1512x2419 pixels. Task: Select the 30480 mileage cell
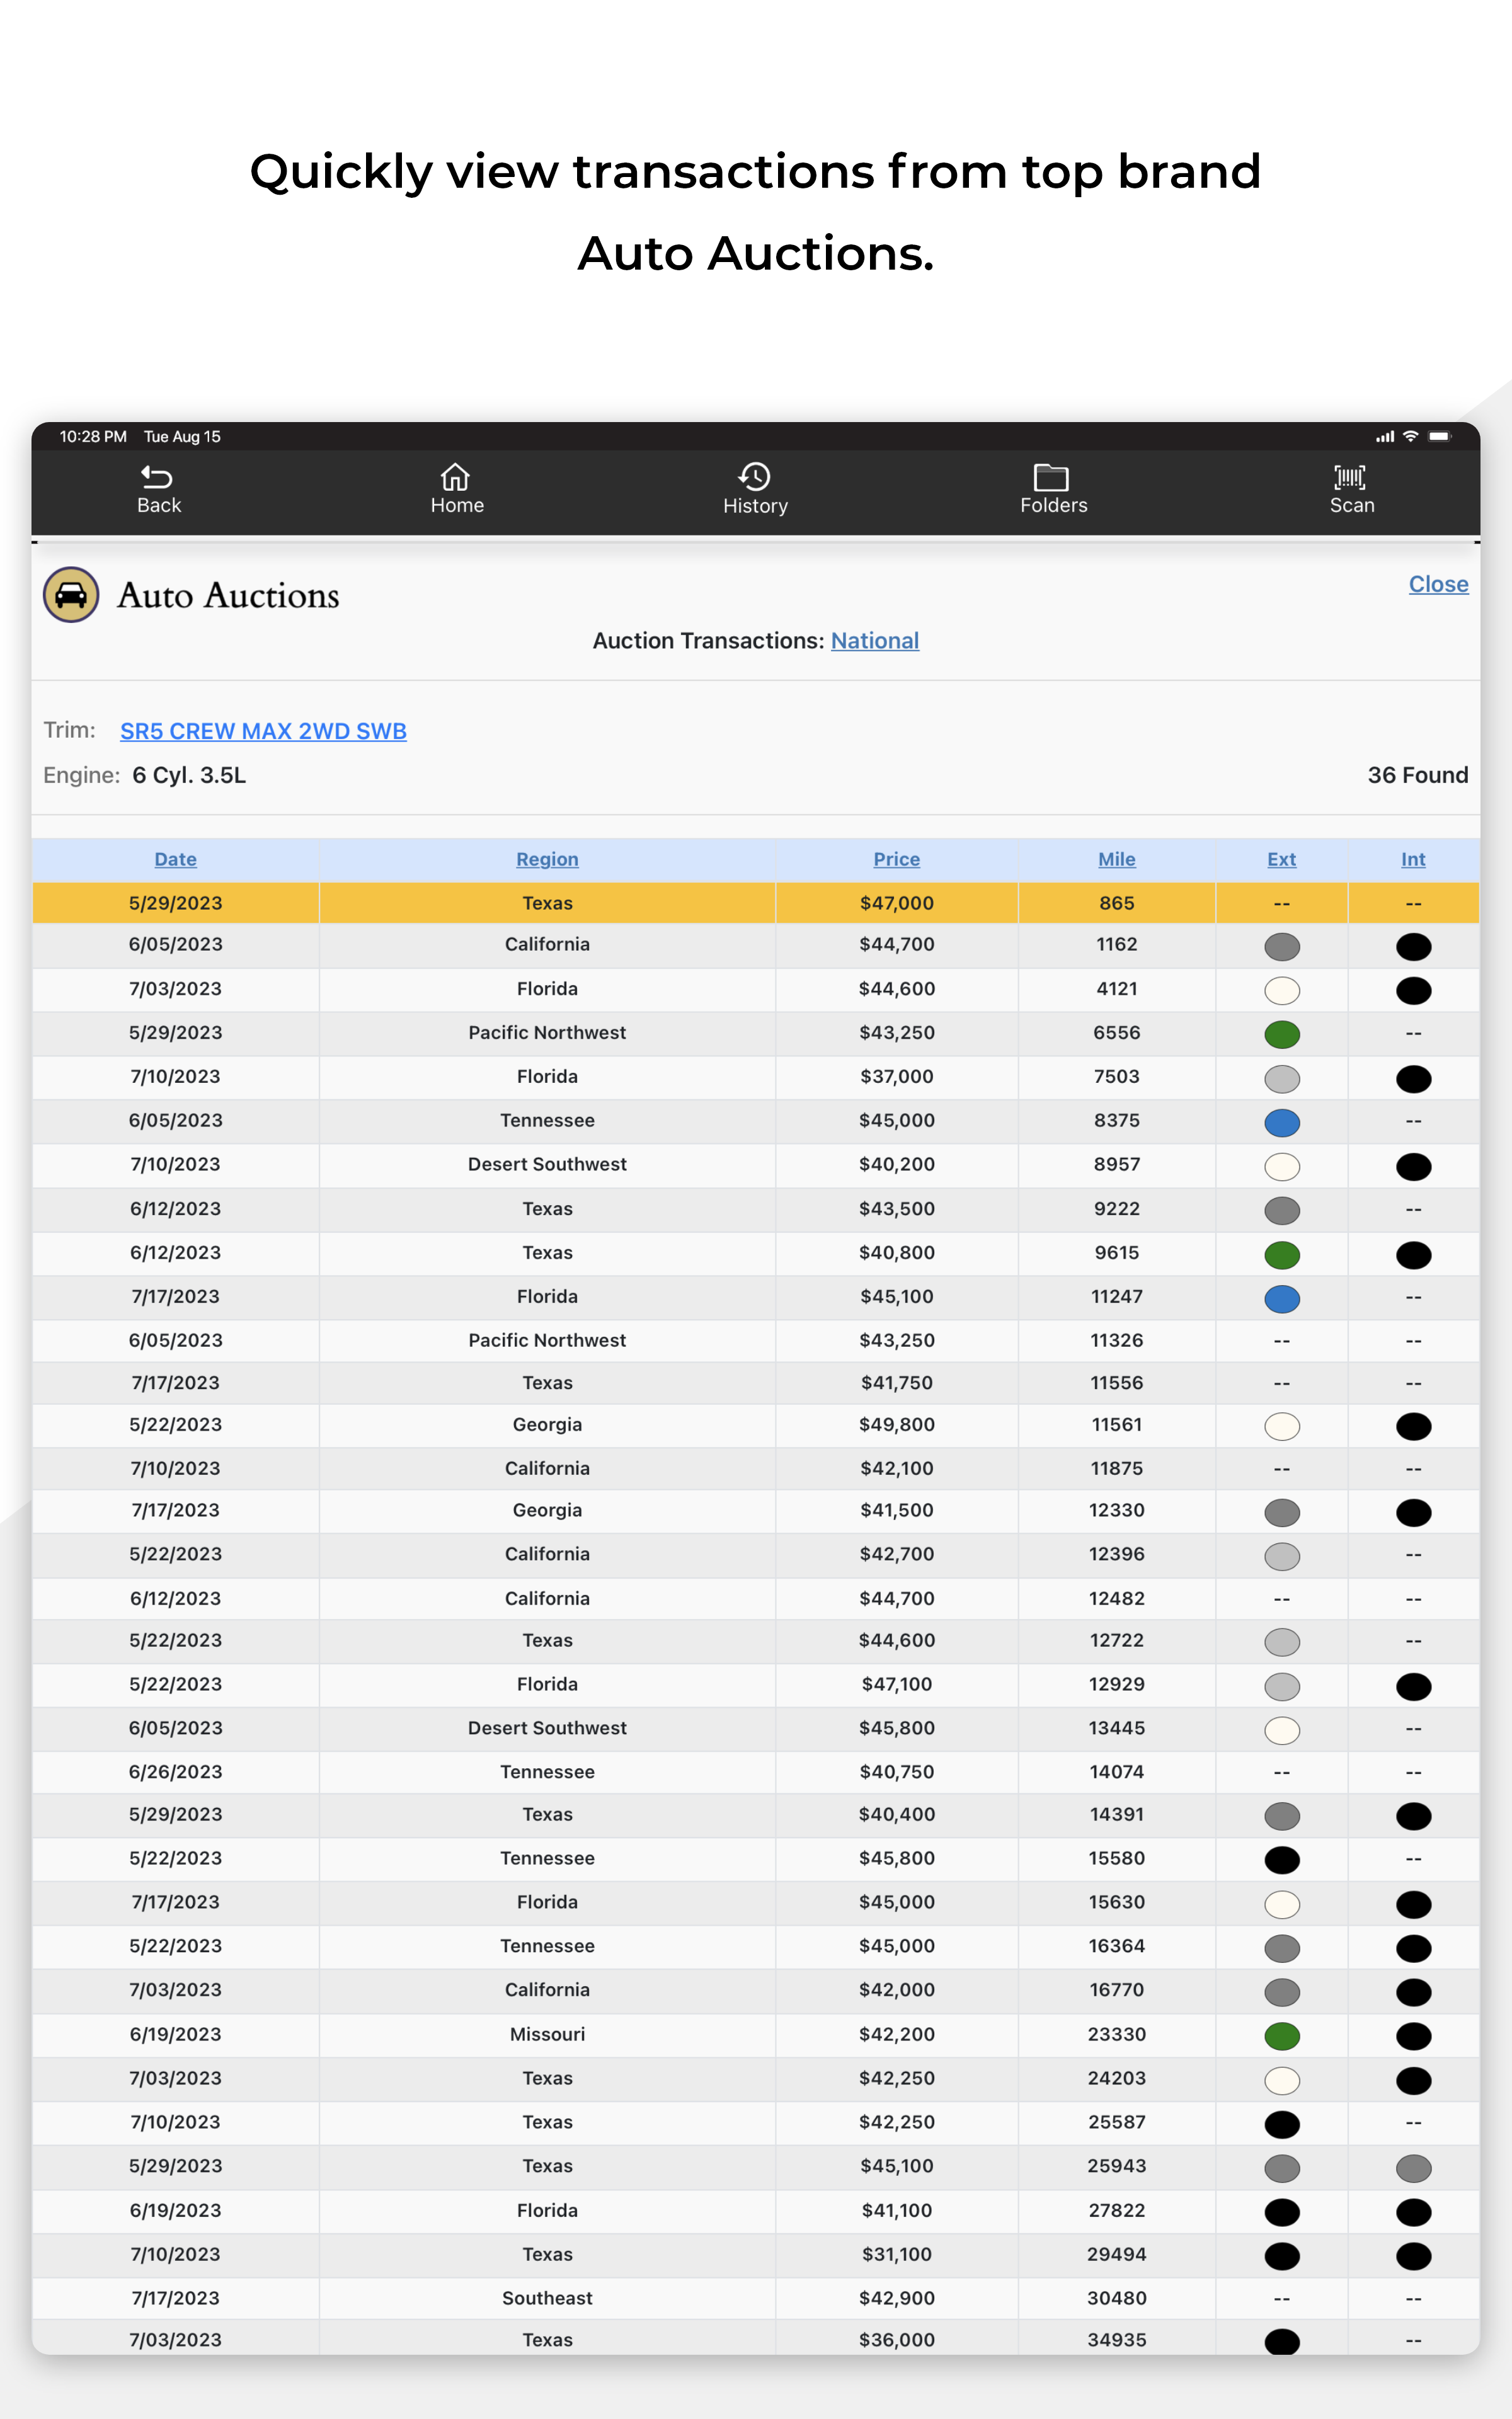(1117, 2298)
